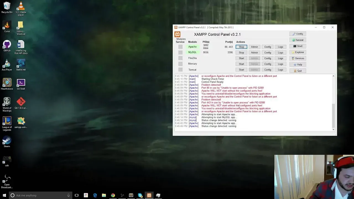Open MySQL Config options
The image size is (354, 199).
click(x=267, y=53)
